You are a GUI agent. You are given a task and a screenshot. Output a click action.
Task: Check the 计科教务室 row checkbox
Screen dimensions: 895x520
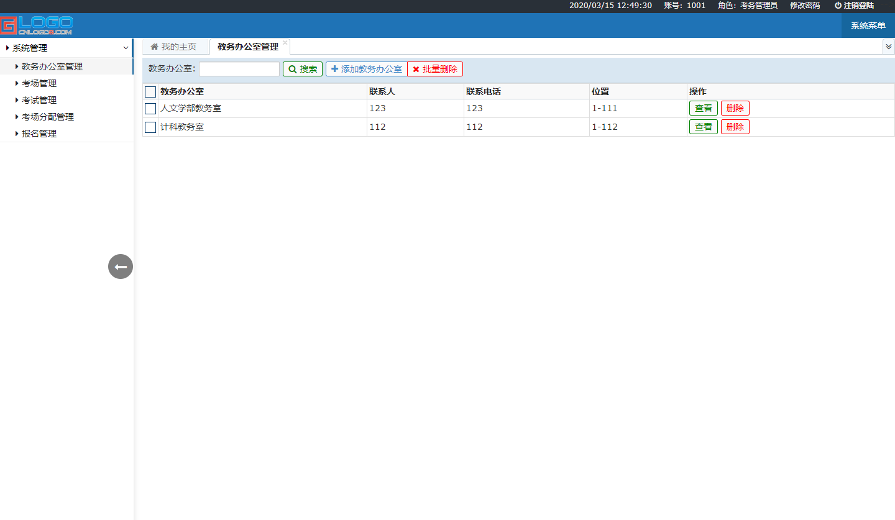pyautogui.click(x=150, y=127)
